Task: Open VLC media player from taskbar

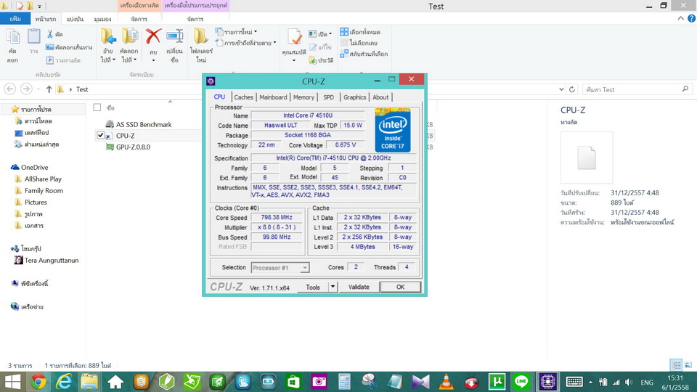Action: click(447, 382)
